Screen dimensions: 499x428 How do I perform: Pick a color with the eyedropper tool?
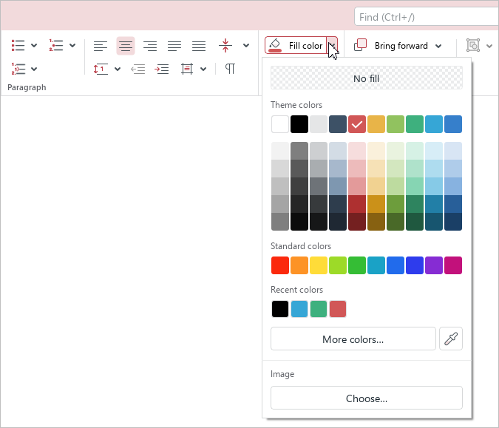pyautogui.click(x=450, y=339)
